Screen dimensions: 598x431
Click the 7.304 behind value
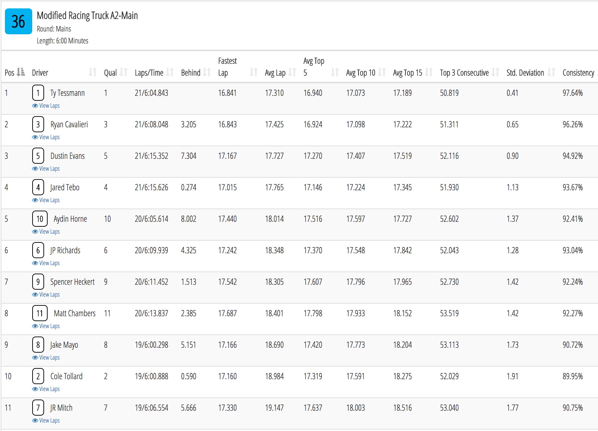[189, 156]
